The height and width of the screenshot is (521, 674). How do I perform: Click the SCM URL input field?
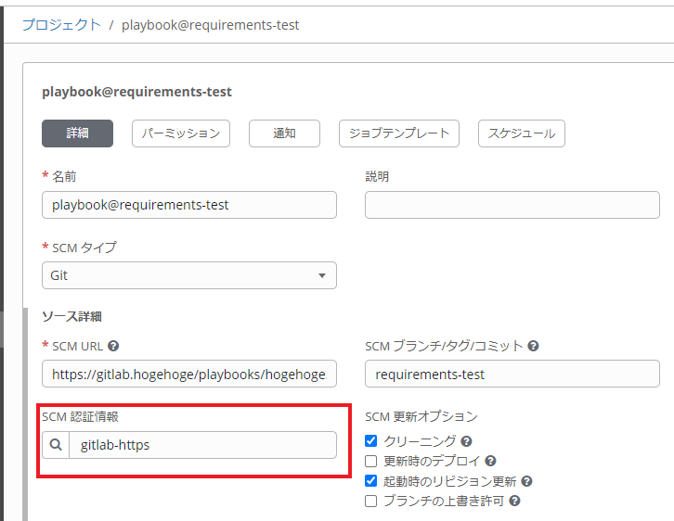click(189, 374)
